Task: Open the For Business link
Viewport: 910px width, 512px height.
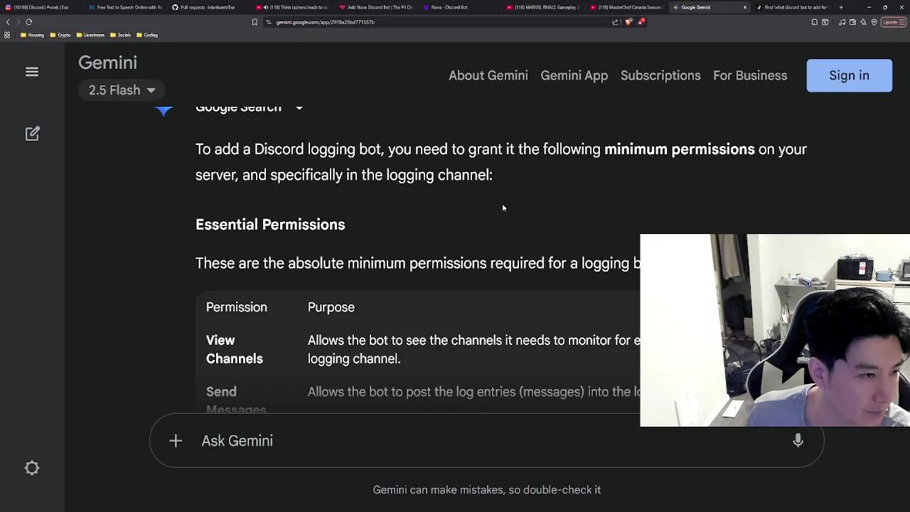Action: [750, 75]
